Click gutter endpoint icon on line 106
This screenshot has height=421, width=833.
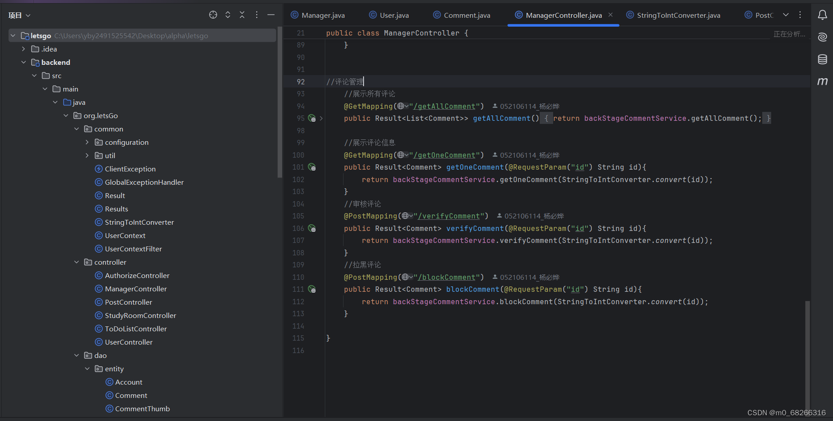point(312,228)
